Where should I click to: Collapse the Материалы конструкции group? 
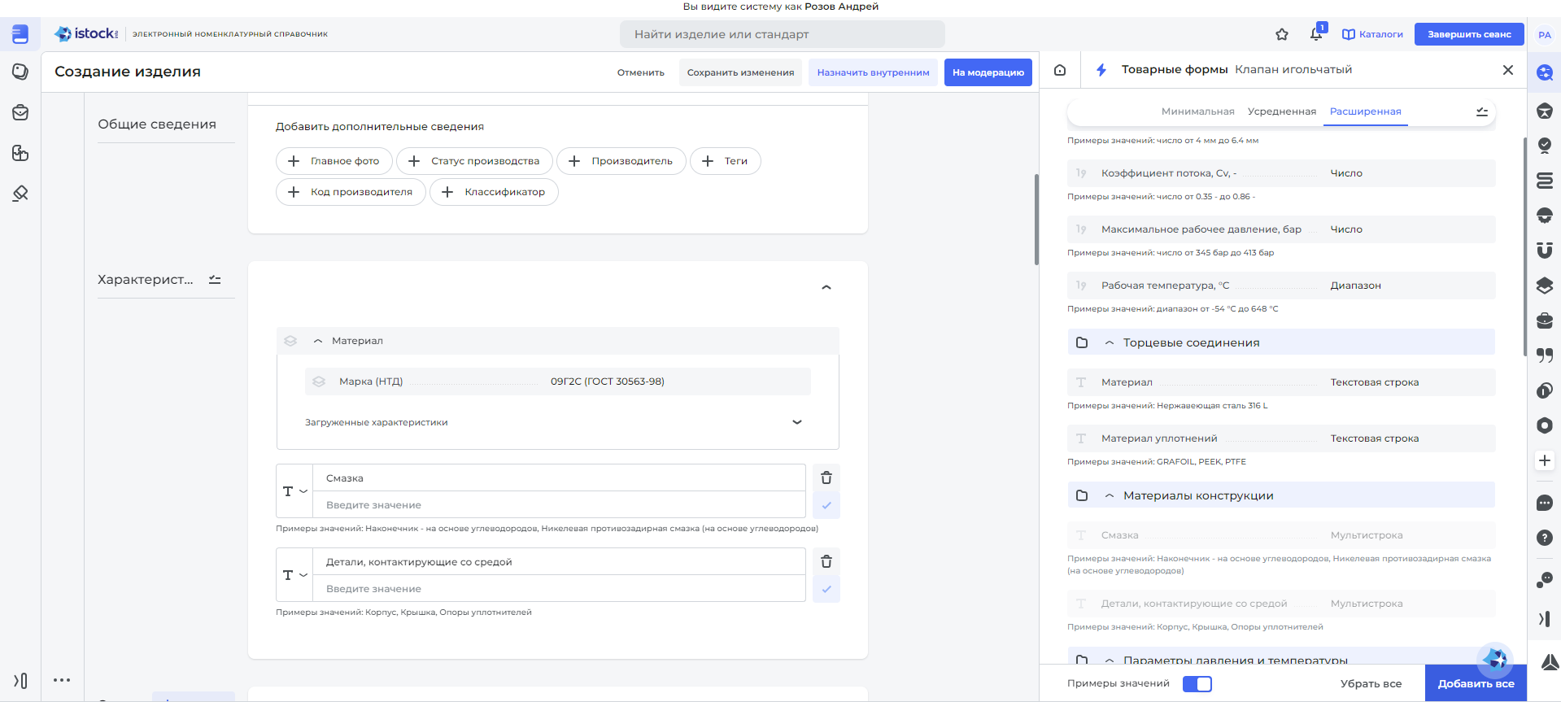[x=1110, y=496]
